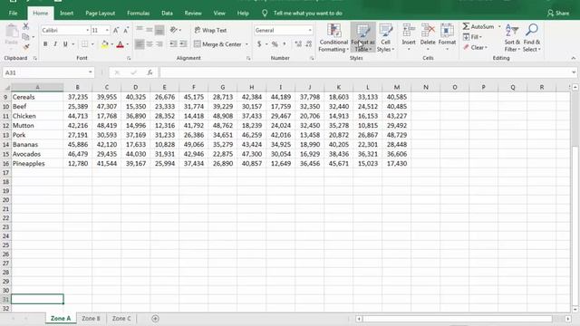Open the Calibri font name dropdown
The height and width of the screenshot is (326, 580).
coord(87,30)
